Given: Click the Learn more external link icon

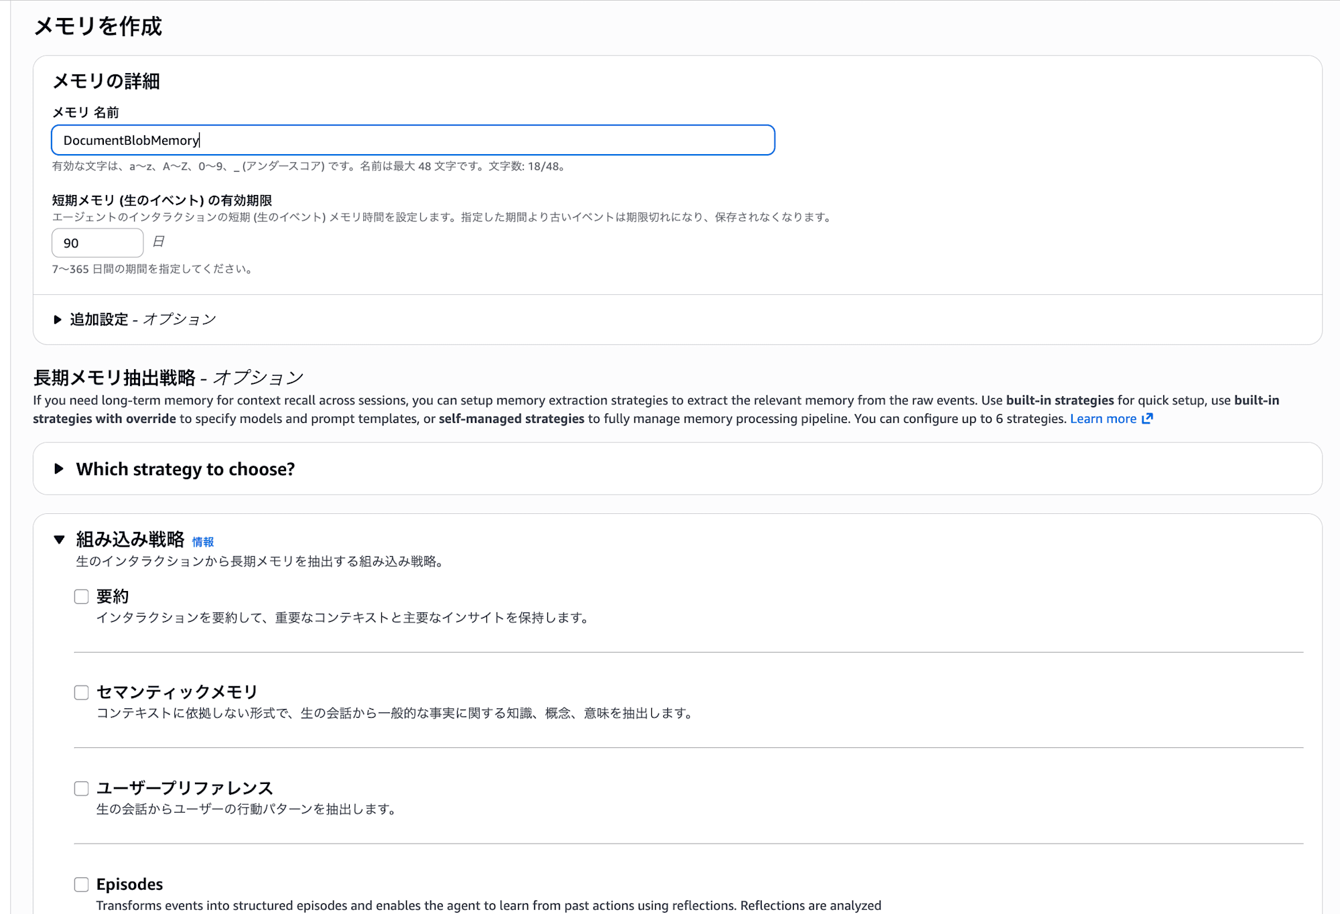Looking at the screenshot, I should [x=1147, y=419].
